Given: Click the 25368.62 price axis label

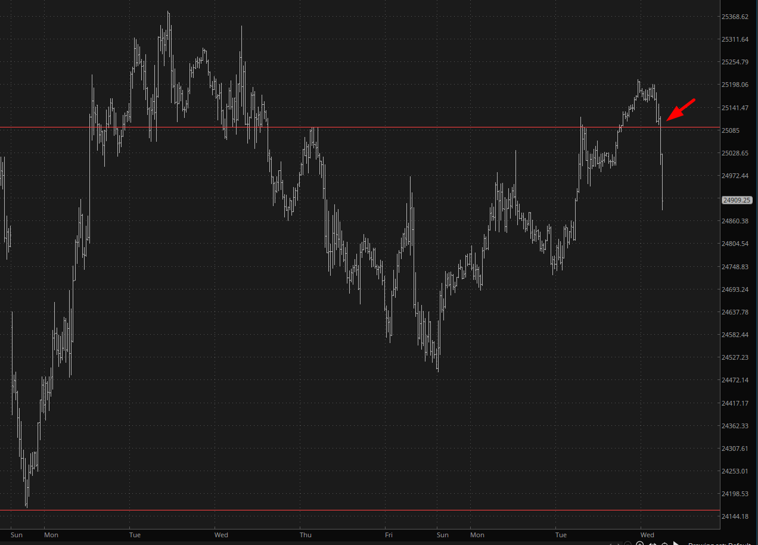Looking at the screenshot, I should 735,17.
